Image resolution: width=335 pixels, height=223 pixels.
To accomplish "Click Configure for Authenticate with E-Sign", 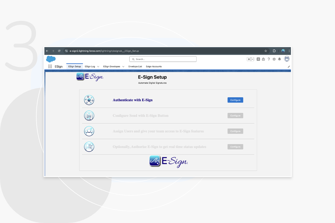I will [x=235, y=100].
